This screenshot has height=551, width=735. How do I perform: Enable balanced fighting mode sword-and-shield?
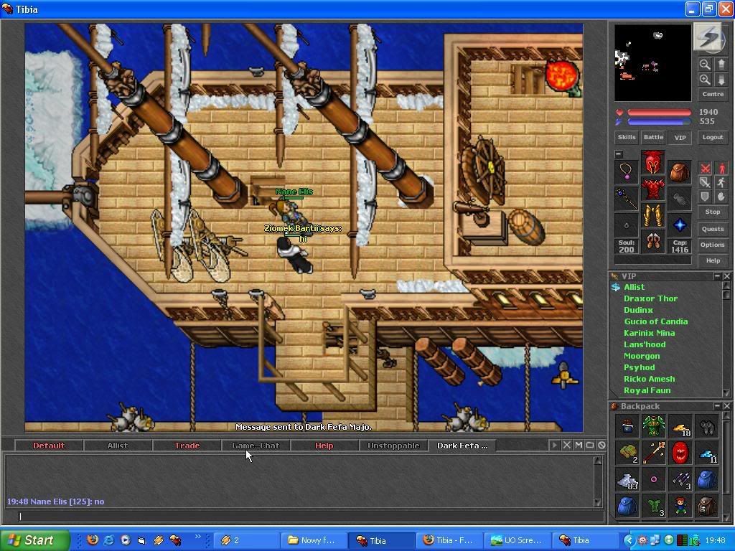click(705, 183)
